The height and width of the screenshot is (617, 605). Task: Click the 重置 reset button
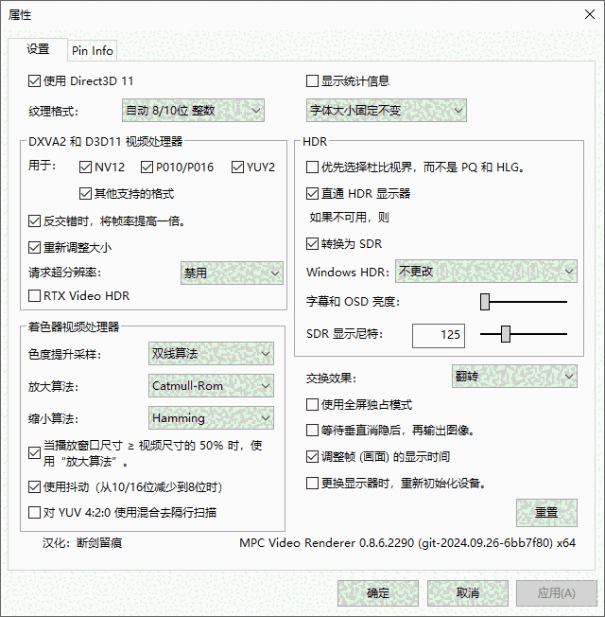click(546, 513)
